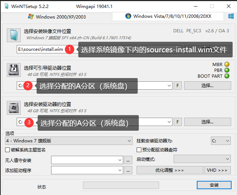Toggle the 预分配驱动器盘符 checkbox
Viewport: 237px width, 195px height.
click(x=139, y=150)
